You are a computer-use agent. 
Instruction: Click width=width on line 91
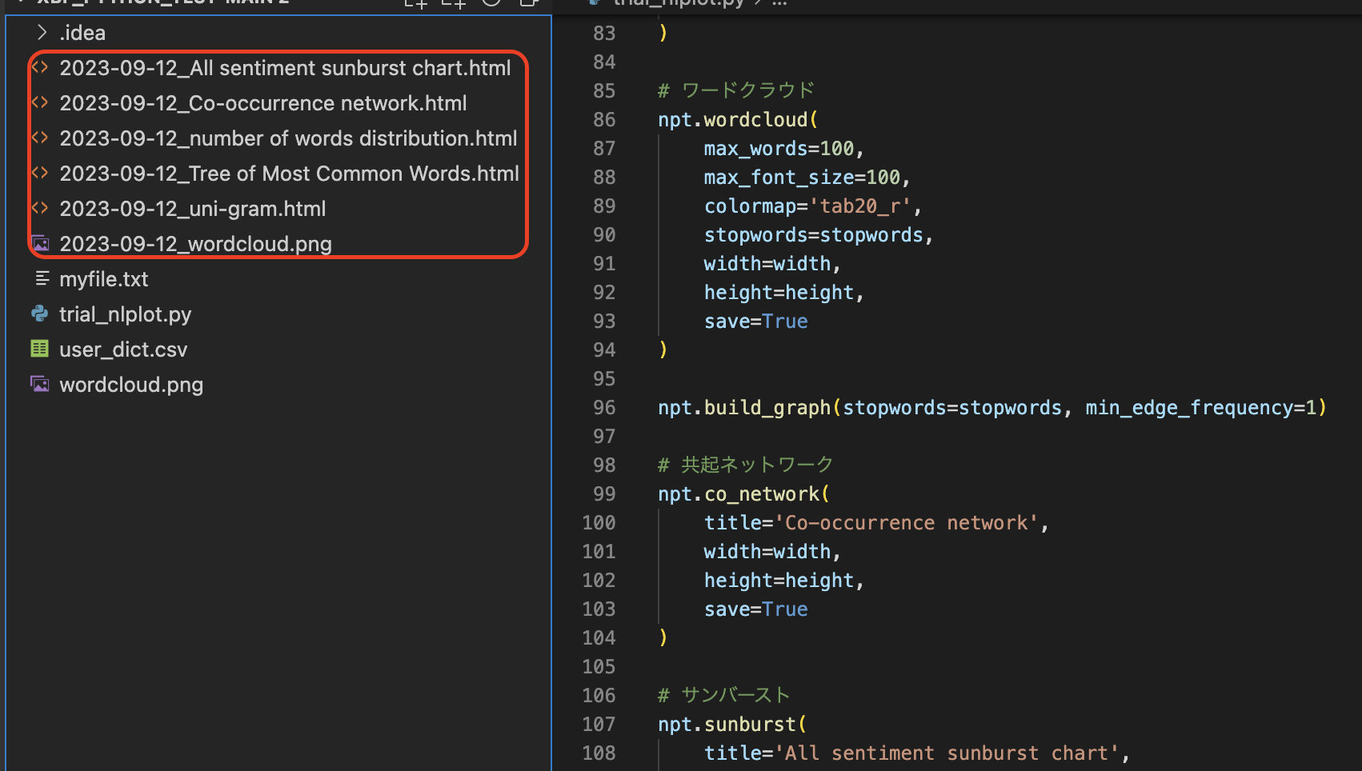point(767,264)
